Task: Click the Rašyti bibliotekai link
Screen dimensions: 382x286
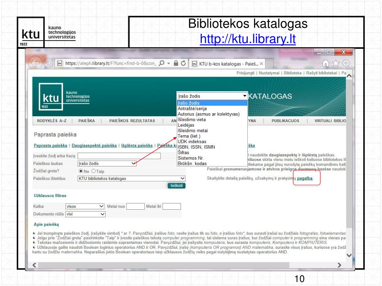Action: pyautogui.click(x=322, y=73)
